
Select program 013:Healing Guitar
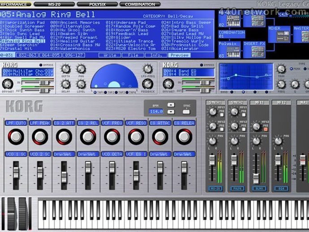[73, 41]
